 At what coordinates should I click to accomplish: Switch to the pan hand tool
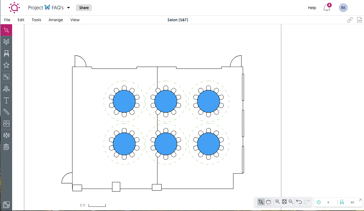(268, 202)
